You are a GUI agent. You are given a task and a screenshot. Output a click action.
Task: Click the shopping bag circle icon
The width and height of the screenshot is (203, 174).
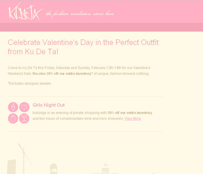tap(13, 118)
